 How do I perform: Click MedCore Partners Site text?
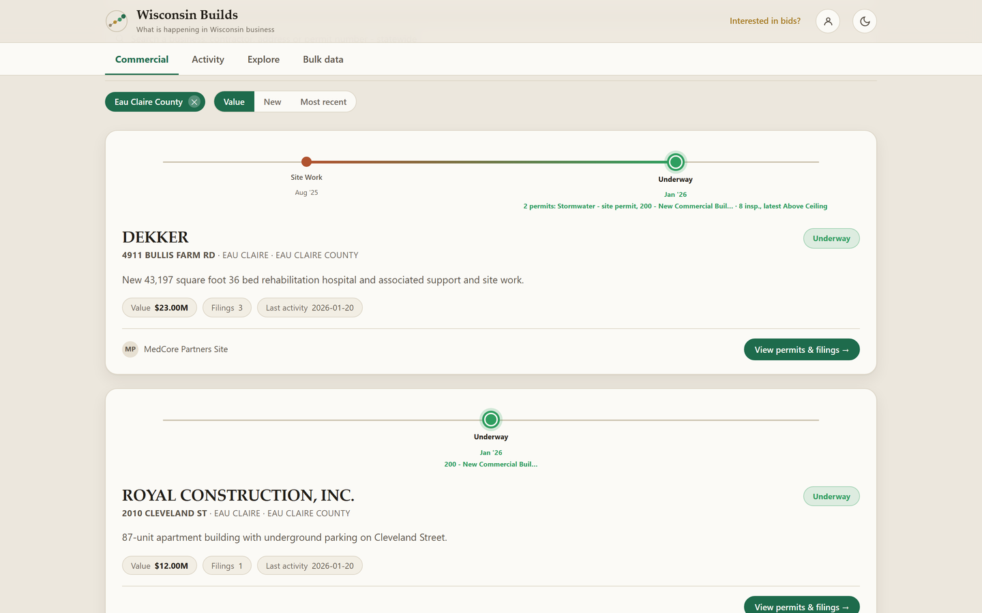pyautogui.click(x=185, y=349)
